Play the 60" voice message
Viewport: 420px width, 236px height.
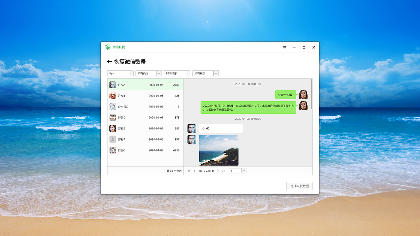(221, 128)
